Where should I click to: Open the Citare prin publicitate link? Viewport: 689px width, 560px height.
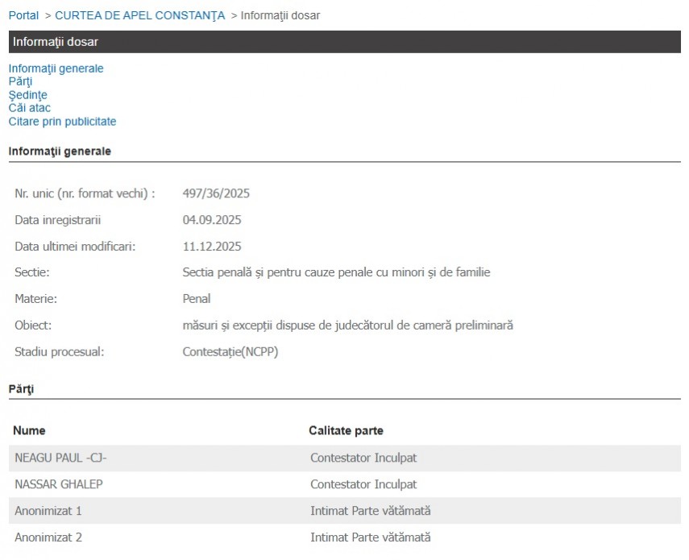[x=62, y=122]
